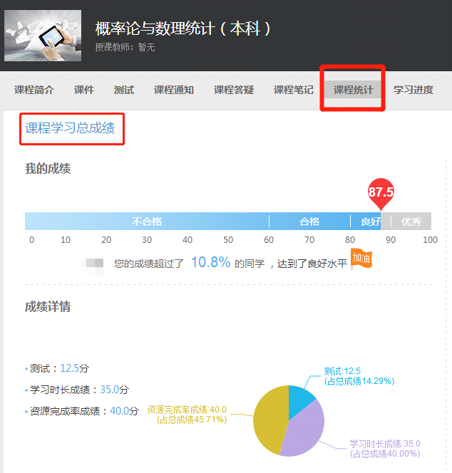
Task: Click the gray 优秀 score segment
Action: pos(411,222)
